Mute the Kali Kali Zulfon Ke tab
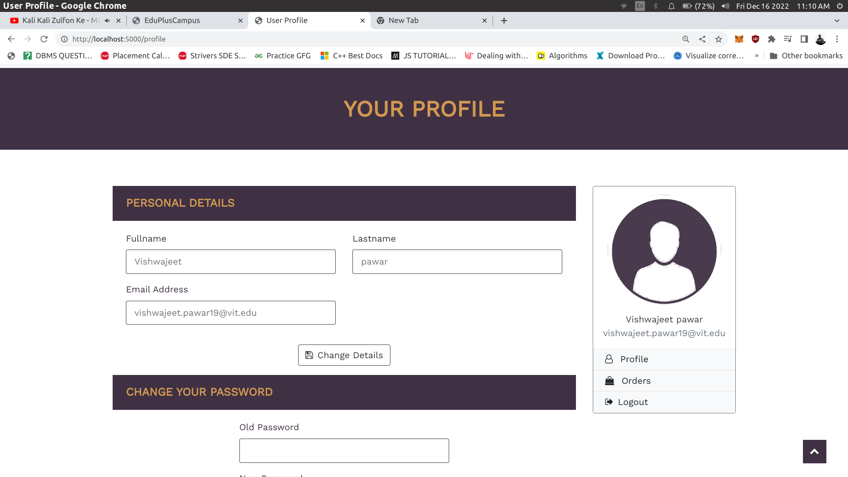The width and height of the screenshot is (848, 477). pyautogui.click(x=106, y=20)
